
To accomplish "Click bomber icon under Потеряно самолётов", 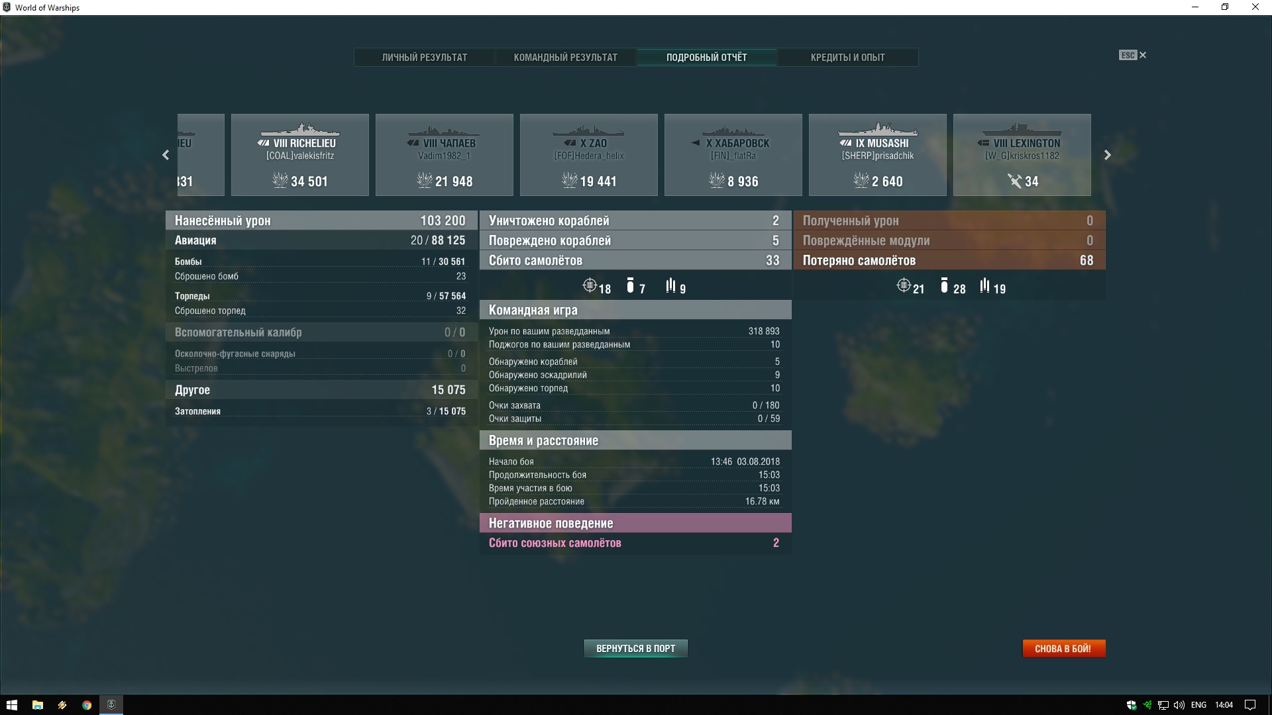I will click(944, 286).
